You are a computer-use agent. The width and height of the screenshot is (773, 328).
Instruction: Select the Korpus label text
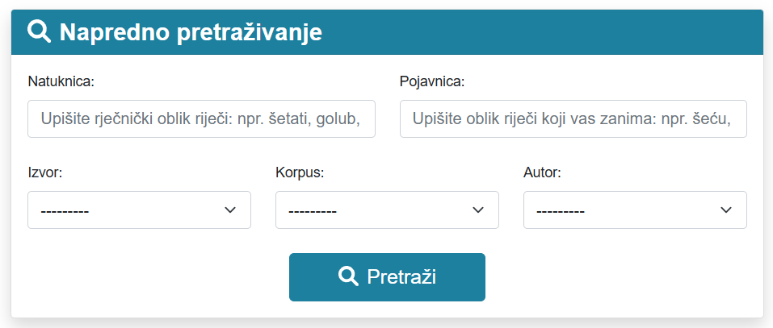[x=300, y=172]
